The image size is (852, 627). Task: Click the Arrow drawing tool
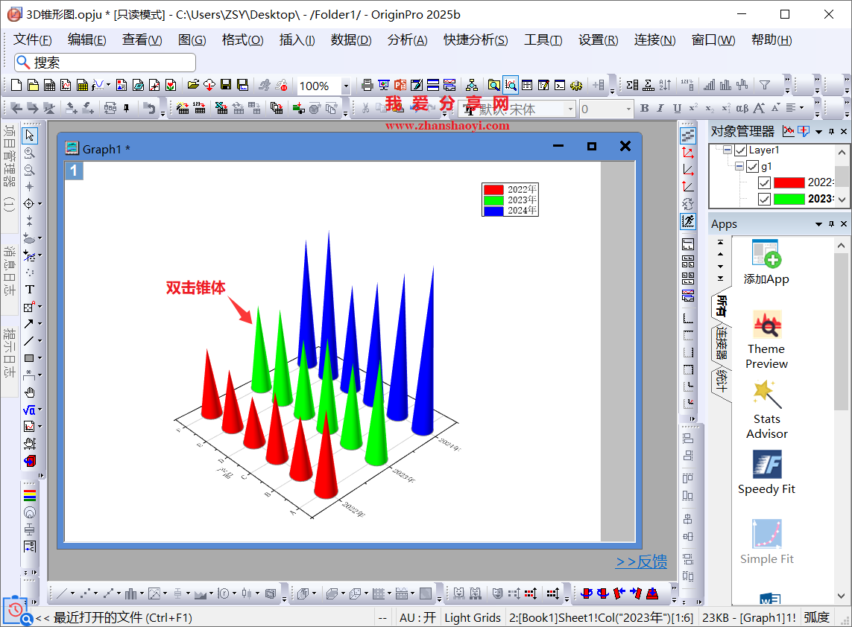tap(28, 323)
